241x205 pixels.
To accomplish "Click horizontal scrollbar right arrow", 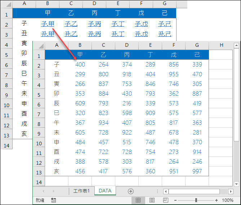I will click(x=231, y=191).
